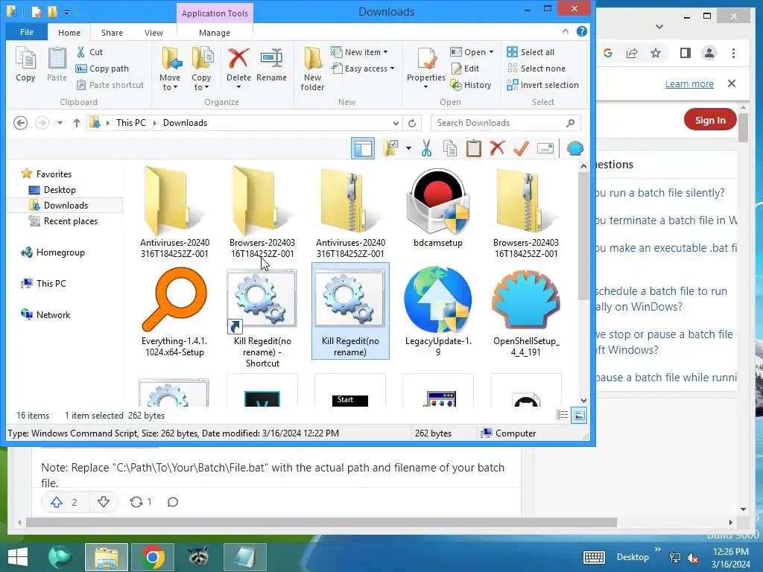Image resolution: width=763 pixels, height=572 pixels.
Task: Switch to the Share ribbon tab
Action: (x=112, y=33)
